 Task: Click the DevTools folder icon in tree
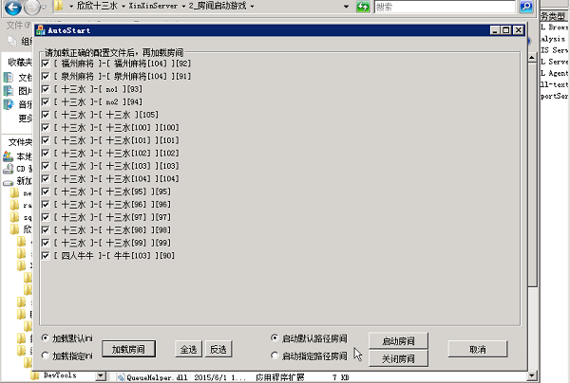pos(34,376)
